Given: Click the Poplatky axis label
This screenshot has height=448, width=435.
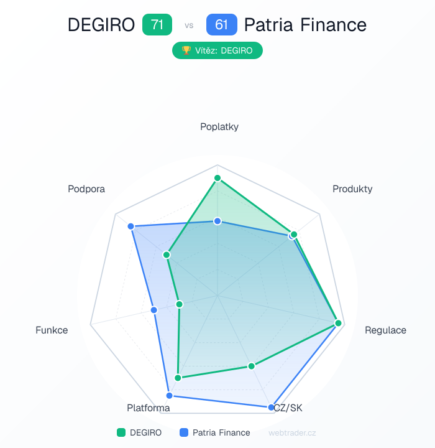Looking at the screenshot, I should 219,127.
